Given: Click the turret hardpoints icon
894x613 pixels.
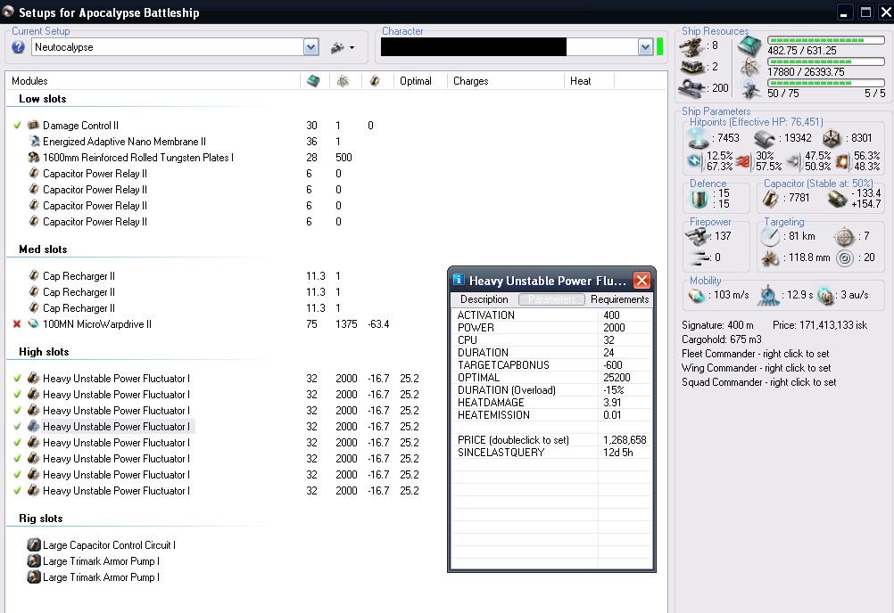Looking at the screenshot, I should point(691,46).
